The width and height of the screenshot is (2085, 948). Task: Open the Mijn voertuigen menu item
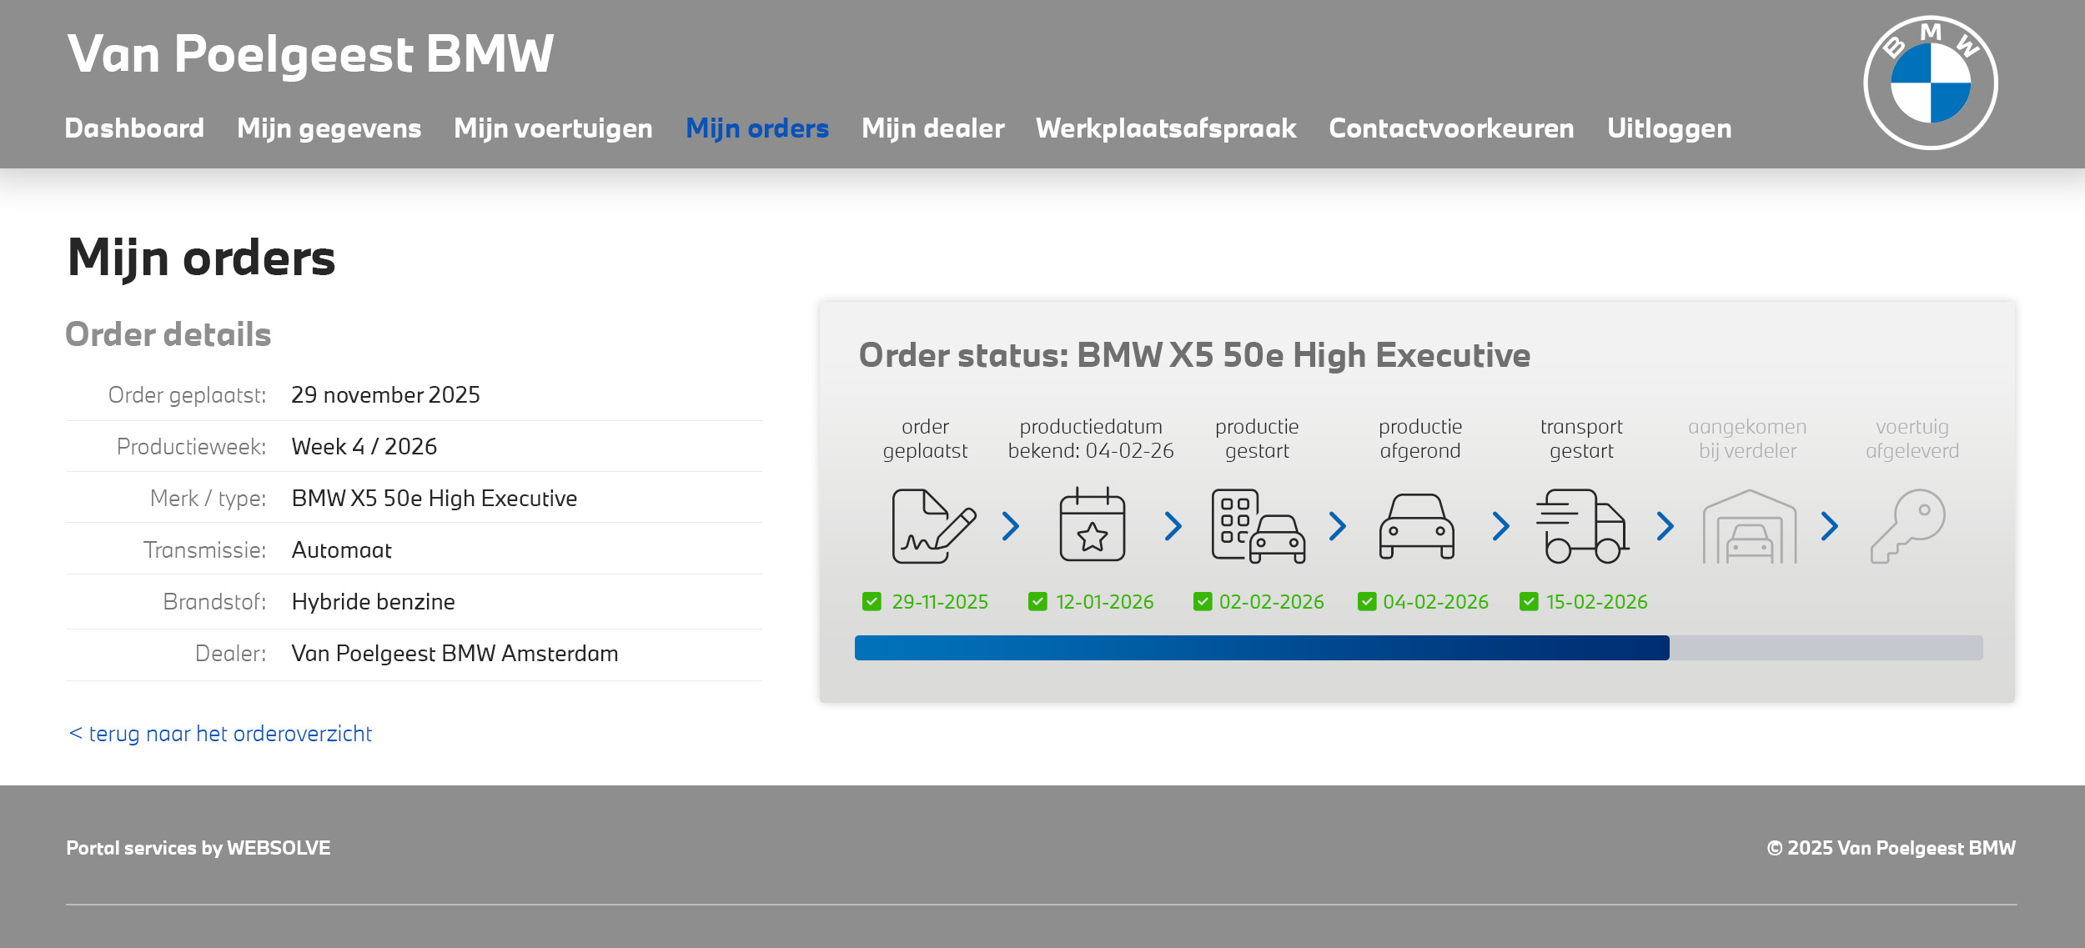coord(553,128)
